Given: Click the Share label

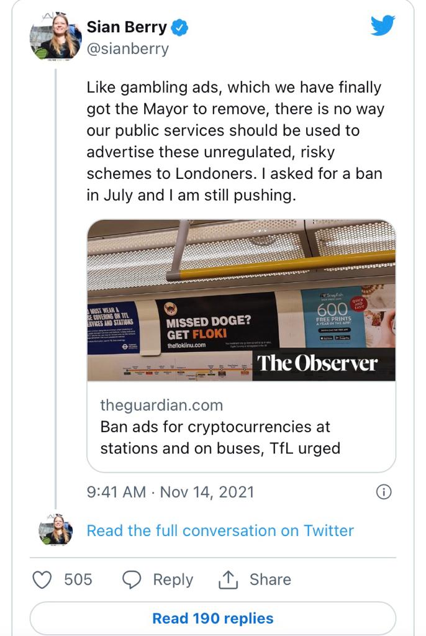Looking at the screenshot, I should 270,579.
